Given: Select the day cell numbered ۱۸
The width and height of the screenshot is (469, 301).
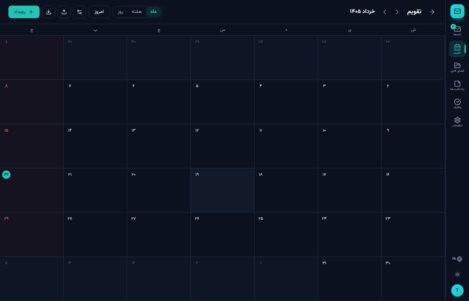Looking at the screenshot, I should coord(286,190).
